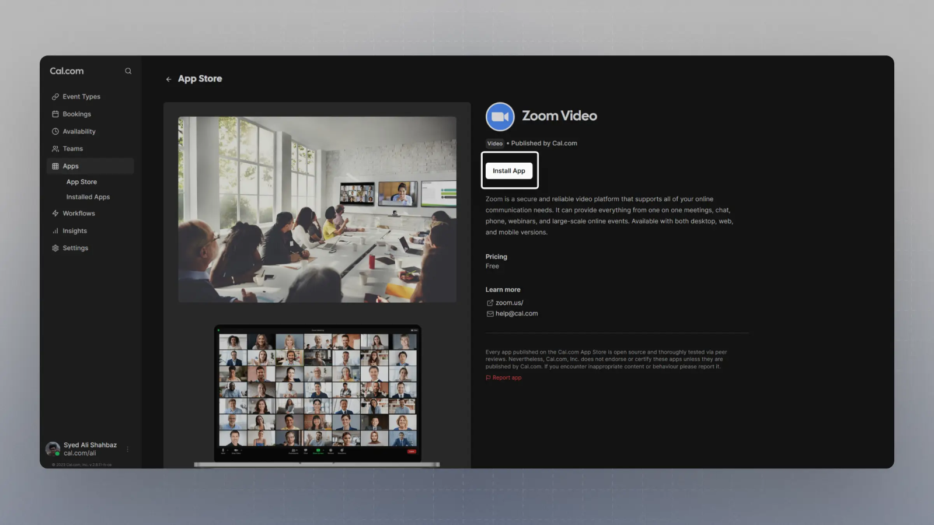
Task: Open the zoom.us link
Action: (x=509, y=303)
